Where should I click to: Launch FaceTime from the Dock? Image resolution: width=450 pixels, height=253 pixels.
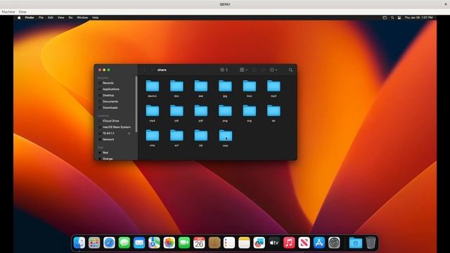pos(184,242)
